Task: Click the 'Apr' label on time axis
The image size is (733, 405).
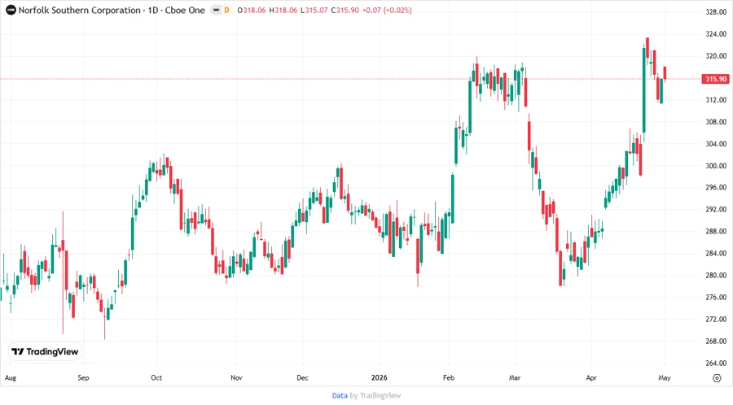Action: click(591, 377)
